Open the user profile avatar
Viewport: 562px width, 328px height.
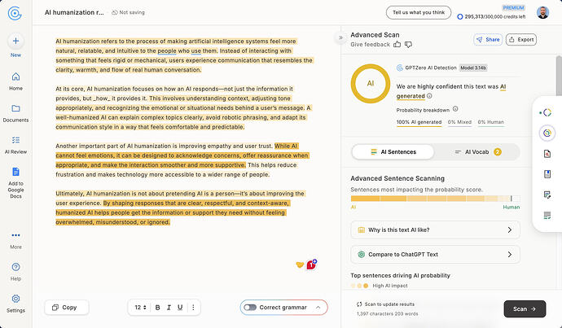coord(542,12)
